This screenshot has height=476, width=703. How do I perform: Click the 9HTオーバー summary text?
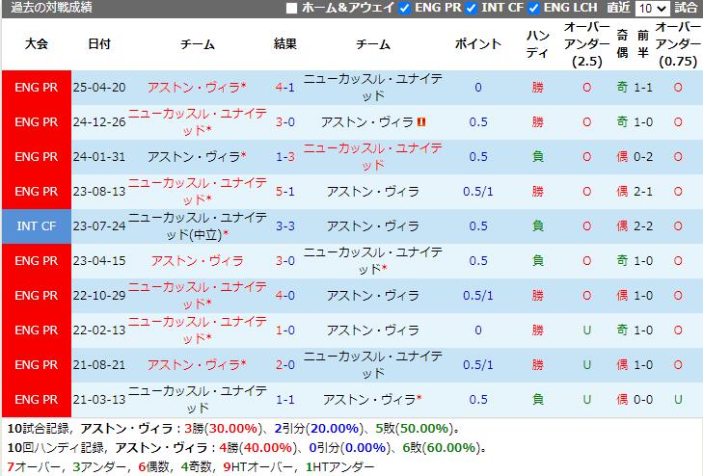pos(261,467)
